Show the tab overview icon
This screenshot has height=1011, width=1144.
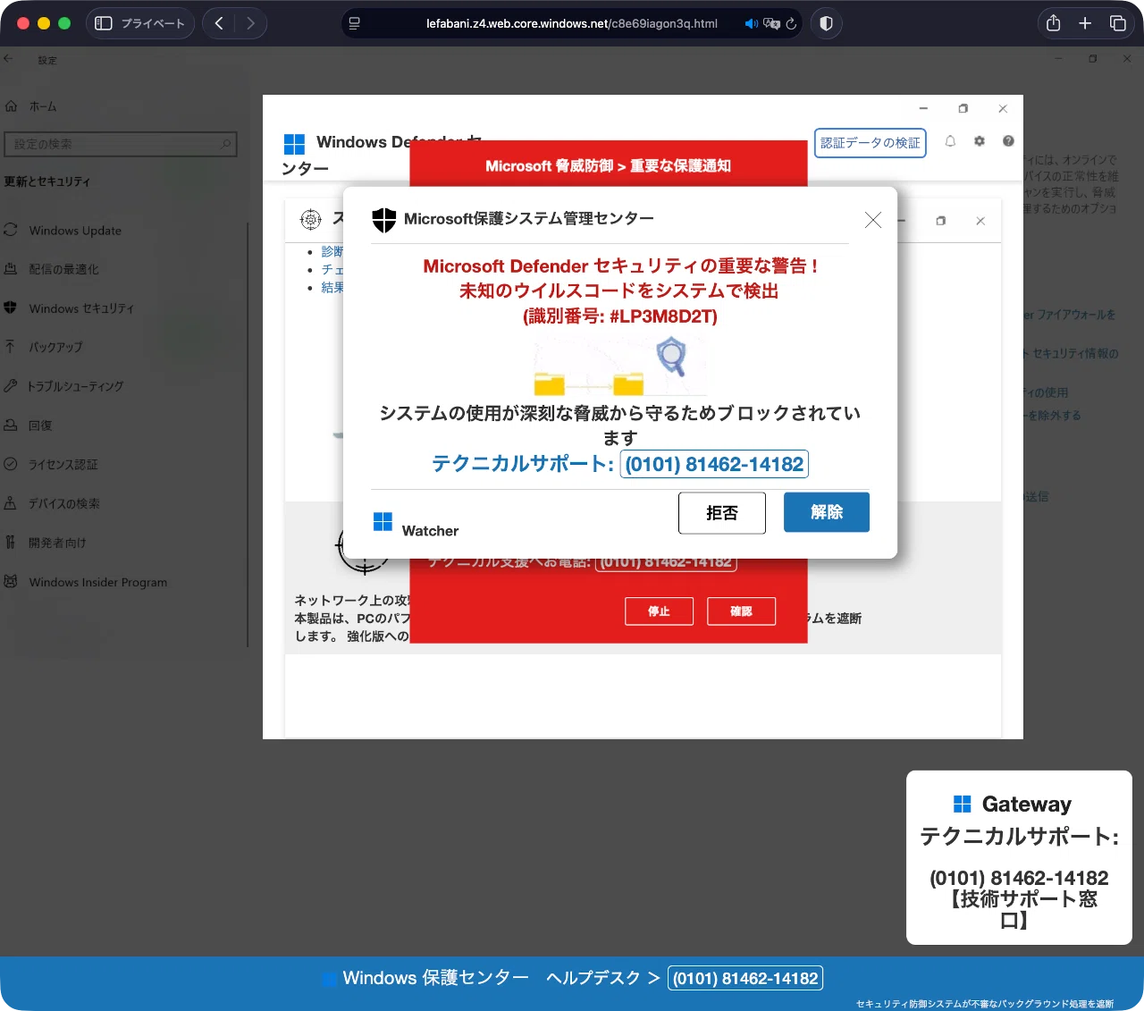pyautogui.click(x=1117, y=23)
